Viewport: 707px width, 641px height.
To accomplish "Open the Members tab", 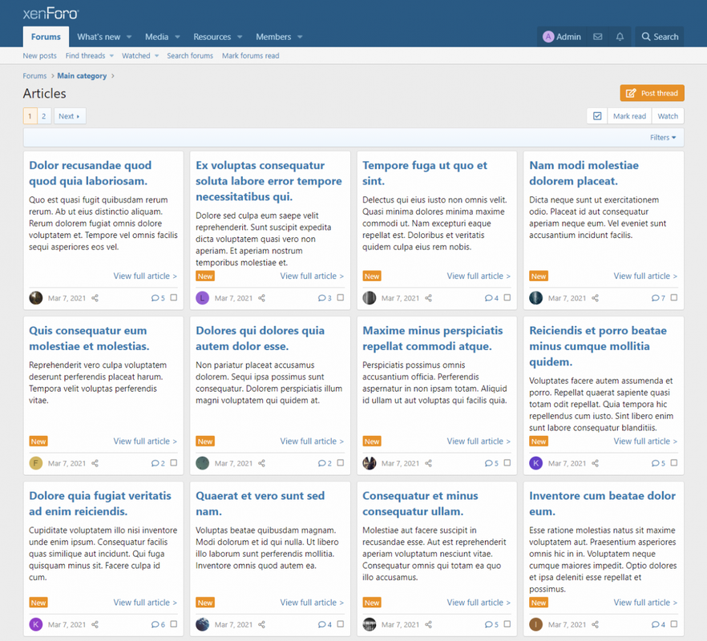I will (273, 37).
